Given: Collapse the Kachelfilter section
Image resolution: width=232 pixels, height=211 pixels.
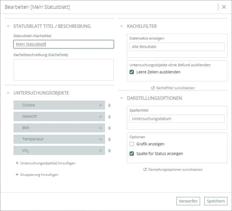Looking at the screenshot, I should coord(122,26).
